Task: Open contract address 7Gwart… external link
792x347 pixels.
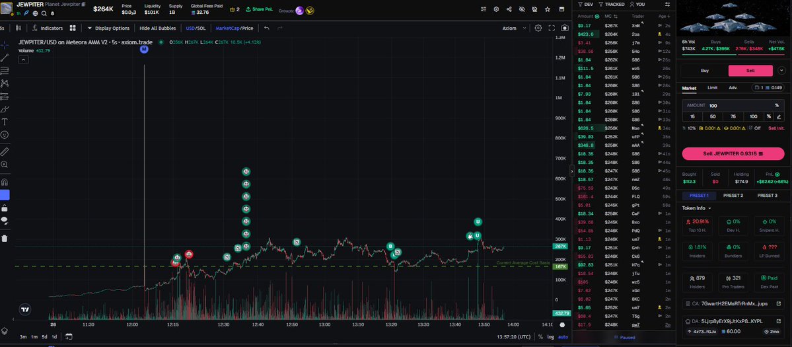Action: coord(778,304)
